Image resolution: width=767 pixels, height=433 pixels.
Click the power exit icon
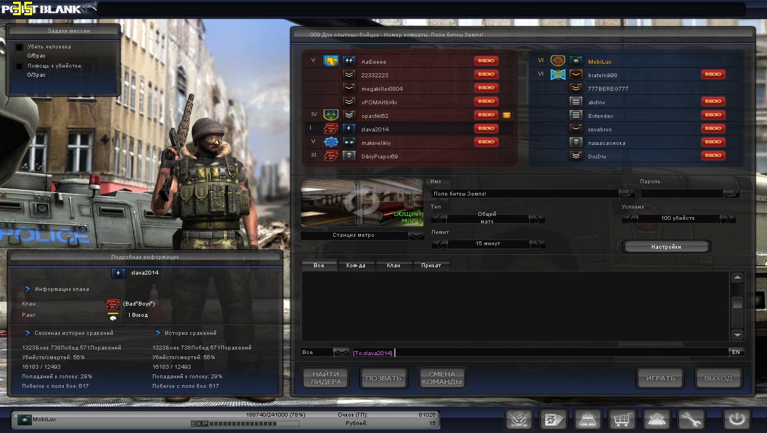click(737, 420)
